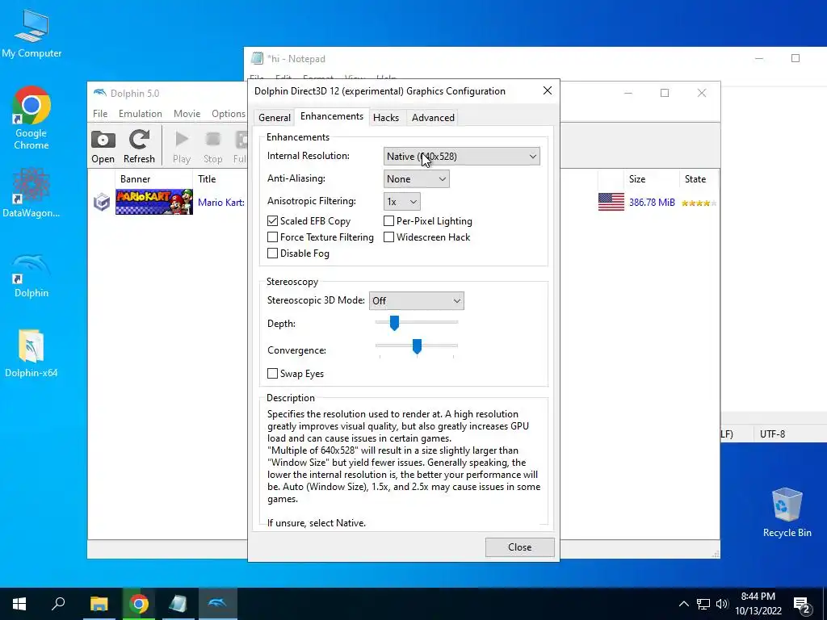Open the Stereoscopic 3D Mode dropdown

416,300
